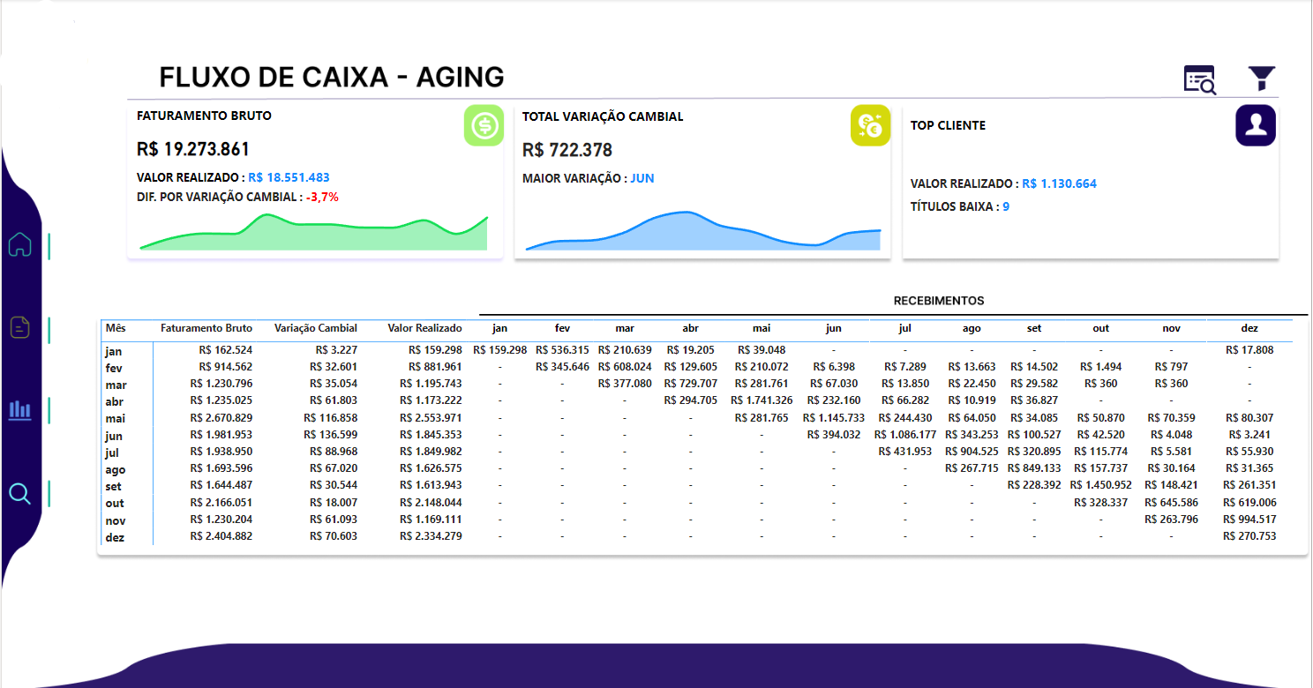Select the R$ 722.378 variation total

567,150
